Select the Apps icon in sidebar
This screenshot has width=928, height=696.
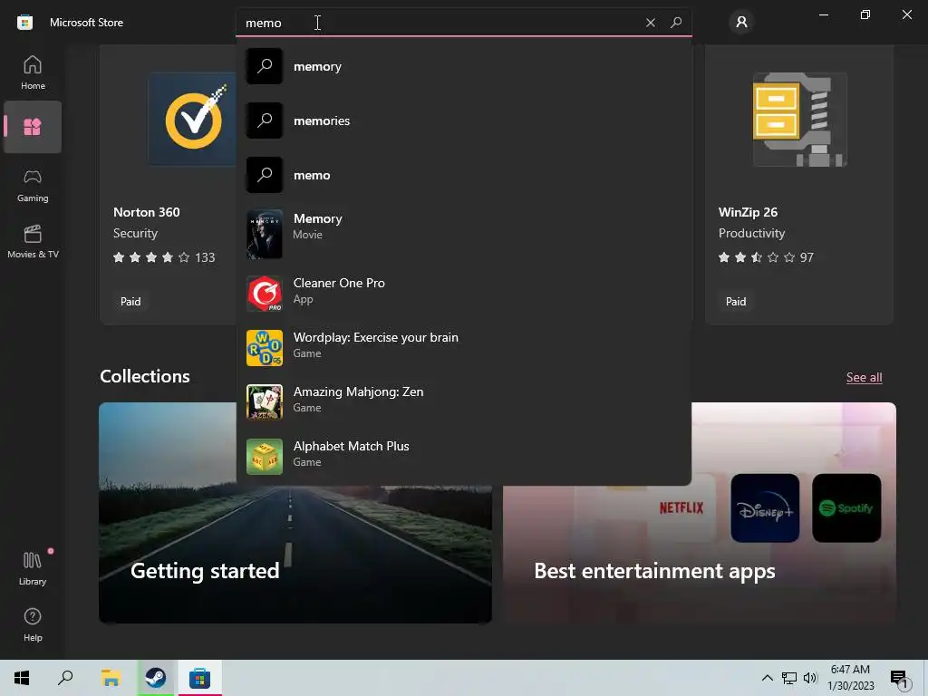click(x=33, y=127)
